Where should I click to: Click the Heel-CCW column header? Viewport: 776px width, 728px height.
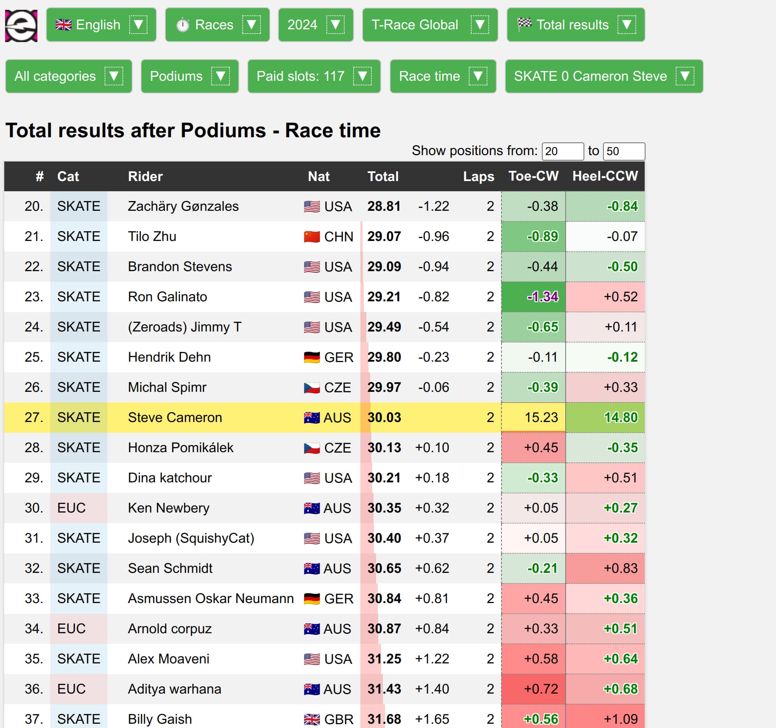pyautogui.click(x=605, y=176)
